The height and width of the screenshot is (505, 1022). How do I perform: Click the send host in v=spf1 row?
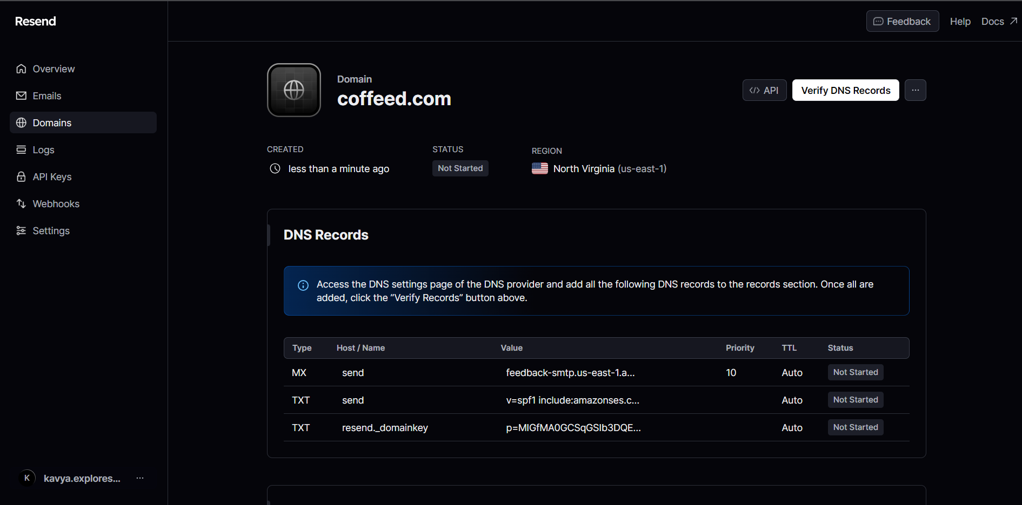click(353, 400)
